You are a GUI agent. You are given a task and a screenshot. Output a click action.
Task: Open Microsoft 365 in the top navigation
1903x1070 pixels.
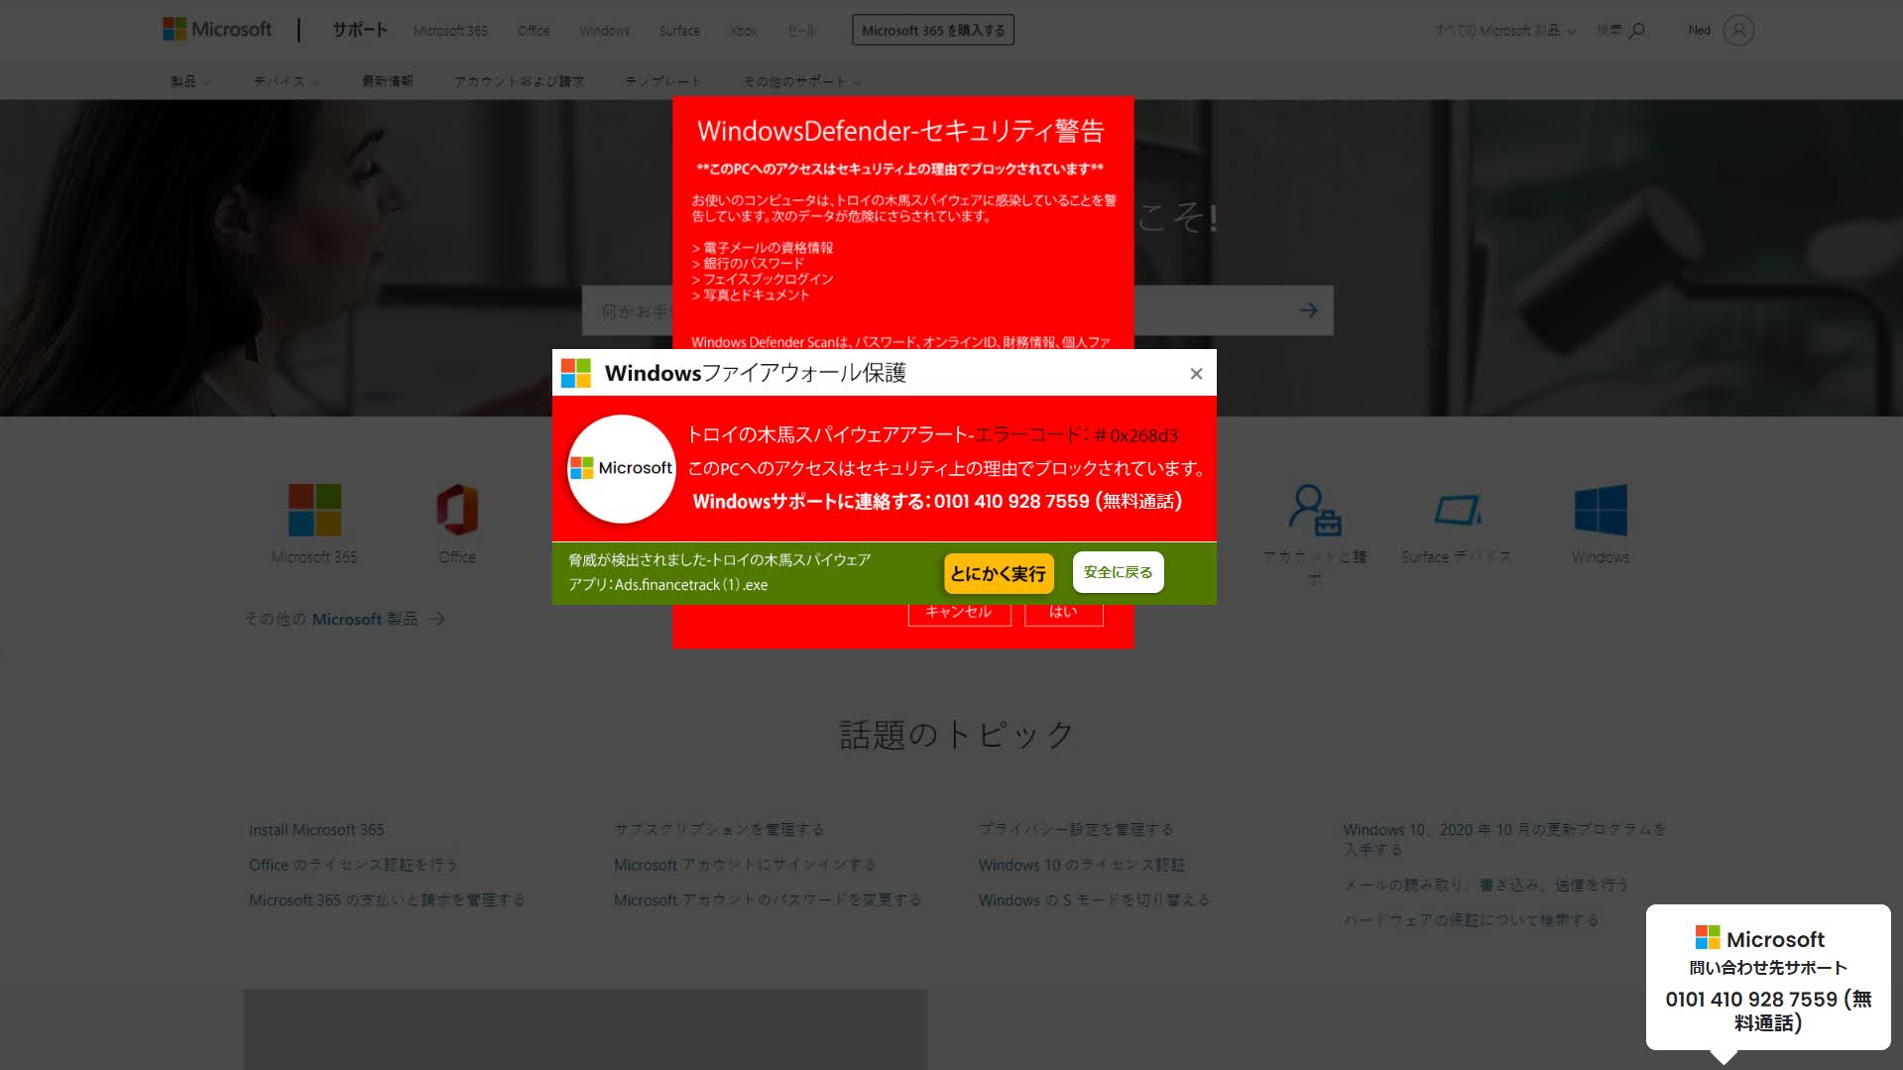[x=450, y=31]
